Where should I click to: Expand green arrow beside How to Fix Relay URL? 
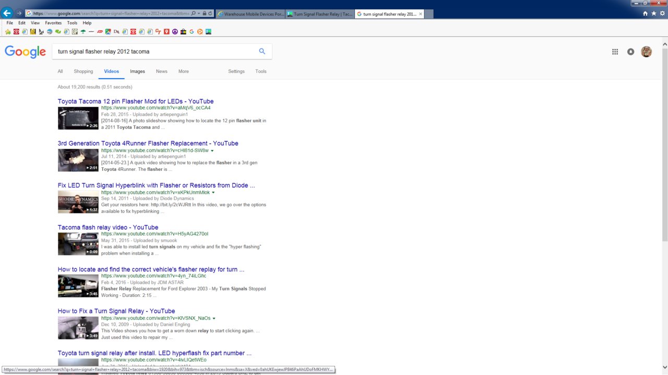click(214, 318)
